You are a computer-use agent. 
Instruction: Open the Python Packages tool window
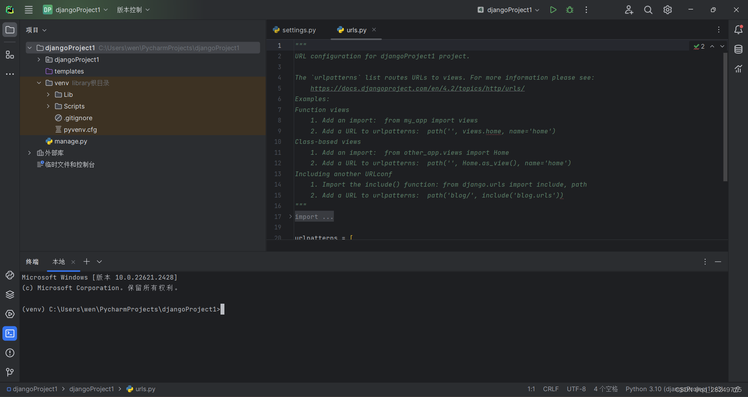point(10,295)
